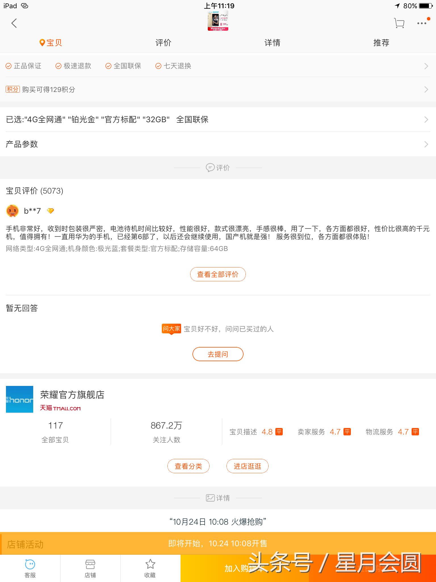Tap the 上午11:19 clock in status bar
Image resolution: width=436 pixels, height=582 pixels.
point(219,6)
